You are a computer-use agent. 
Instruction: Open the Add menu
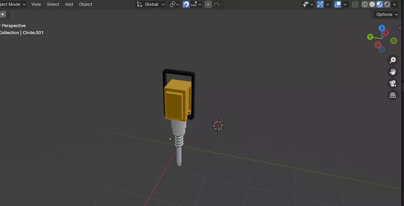[69, 4]
